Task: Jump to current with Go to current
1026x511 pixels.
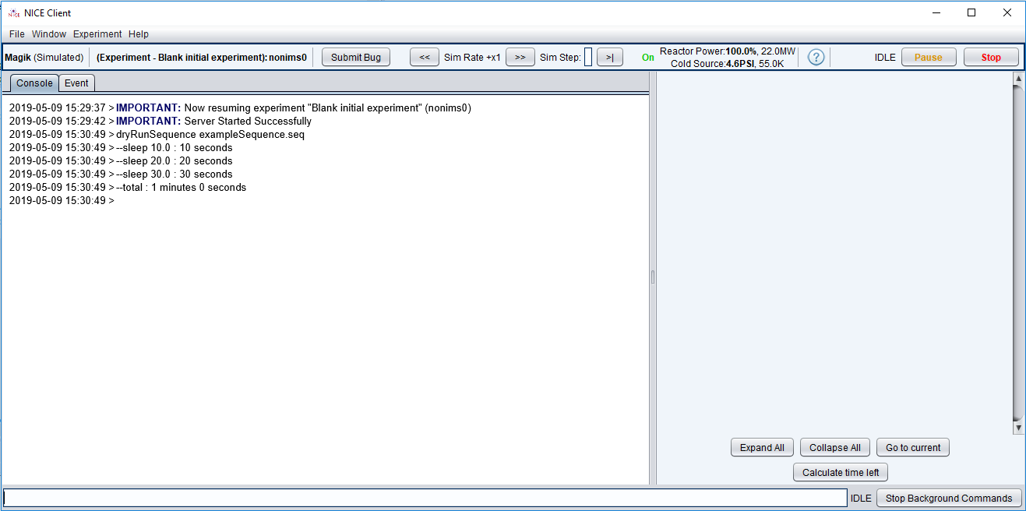Action: pos(913,447)
